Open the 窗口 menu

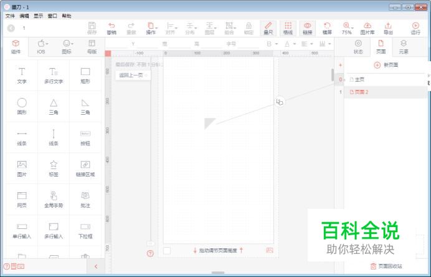click(52, 16)
